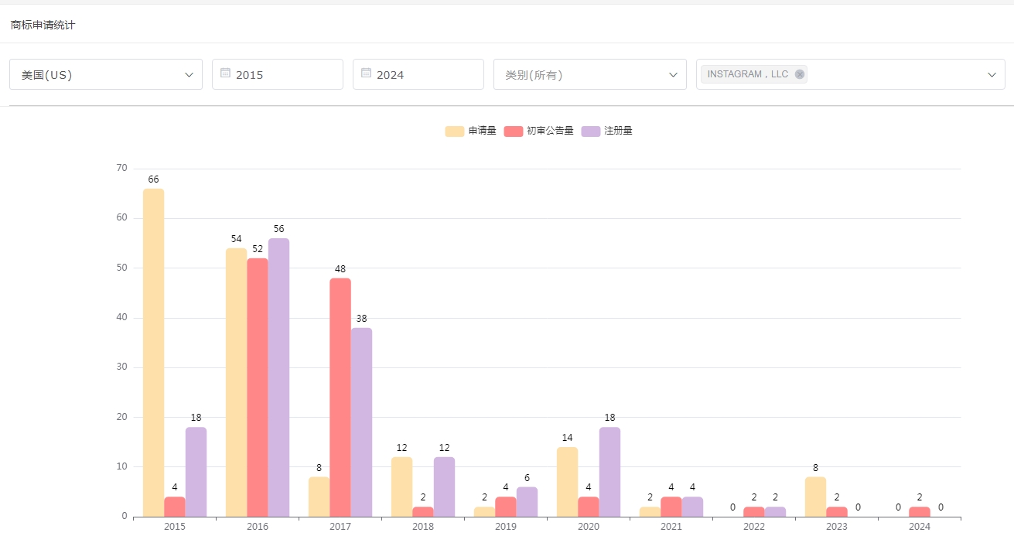Screen dimensions: 1014x560
Task: Click the 2017 red bar labeled 48
Action: [x=340, y=397]
